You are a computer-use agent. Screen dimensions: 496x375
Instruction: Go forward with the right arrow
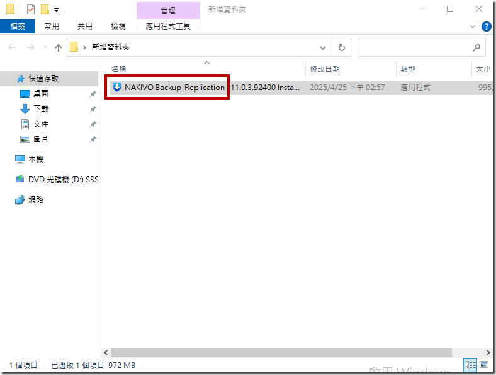(31, 47)
